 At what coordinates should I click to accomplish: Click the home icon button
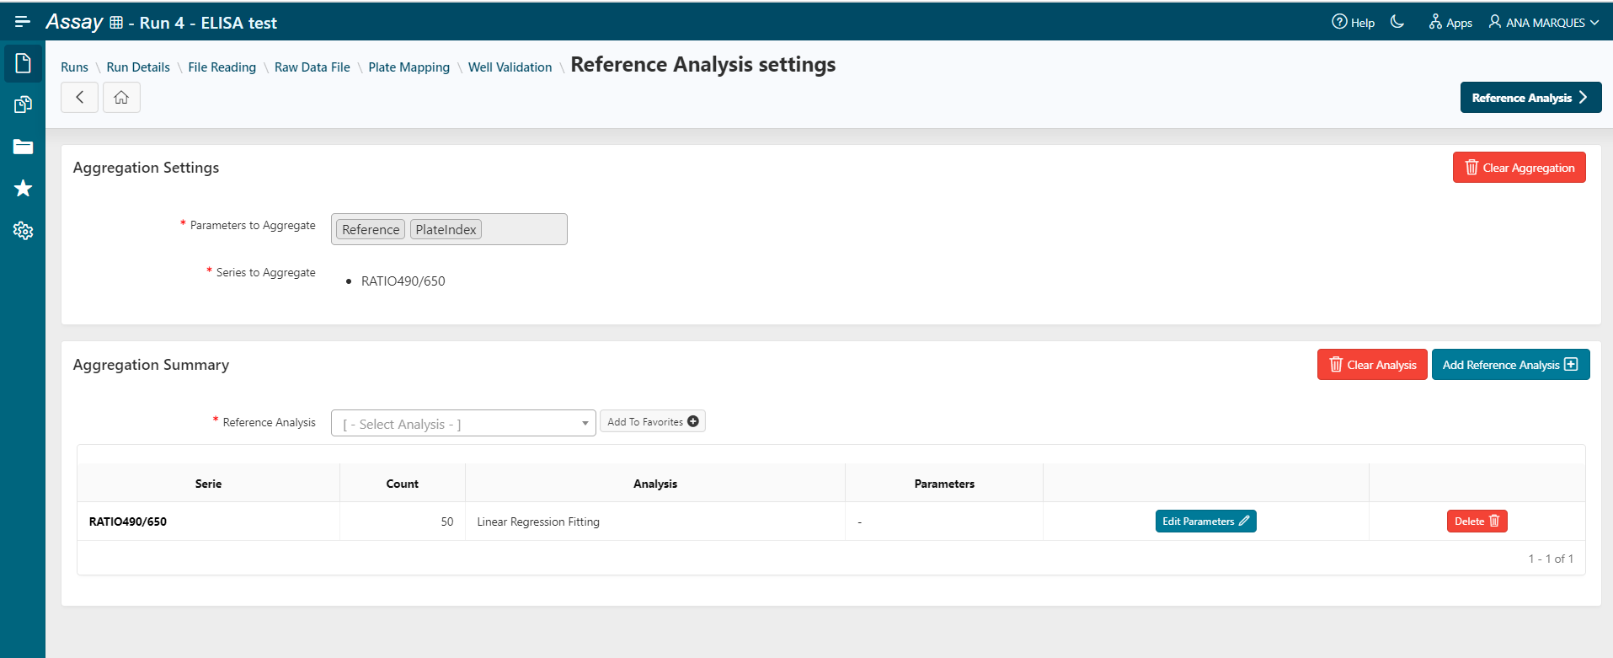point(121,97)
